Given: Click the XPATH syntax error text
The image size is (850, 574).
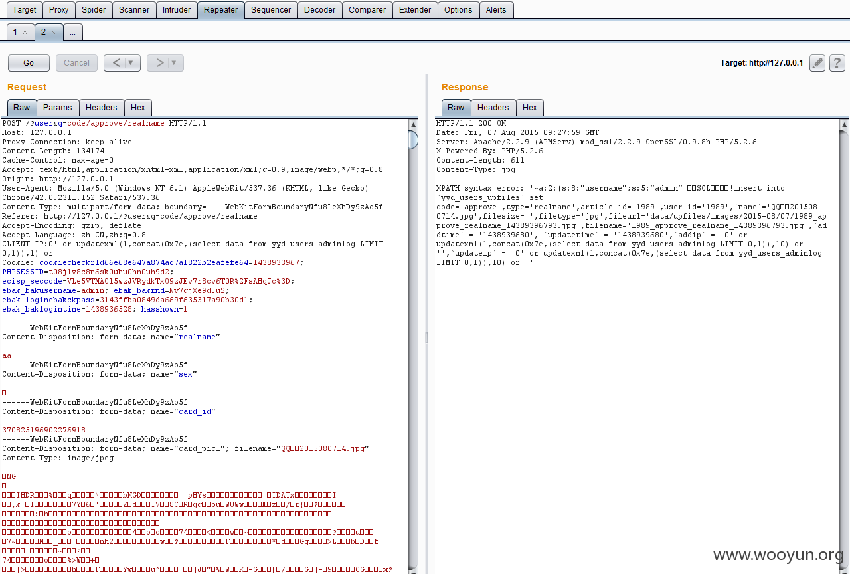Looking at the screenshot, I should [481, 188].
